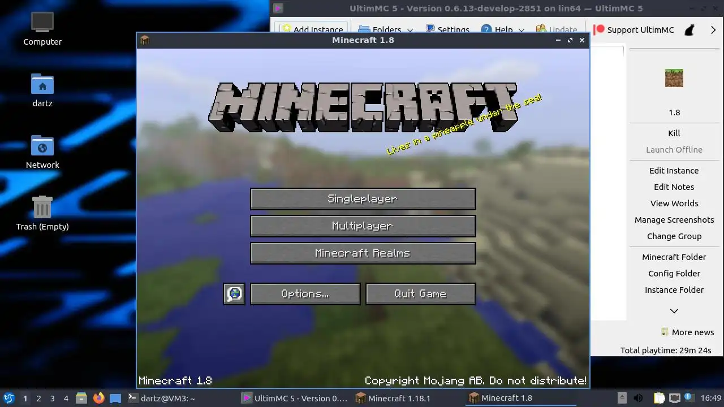The width and height of the screenshot is (724, 407).
Task: Click the Minecraft window's chest icon in title bar
Action: click(x=145, y=40)
